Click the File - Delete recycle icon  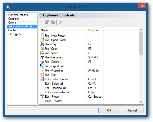click(x=42, y=62)
